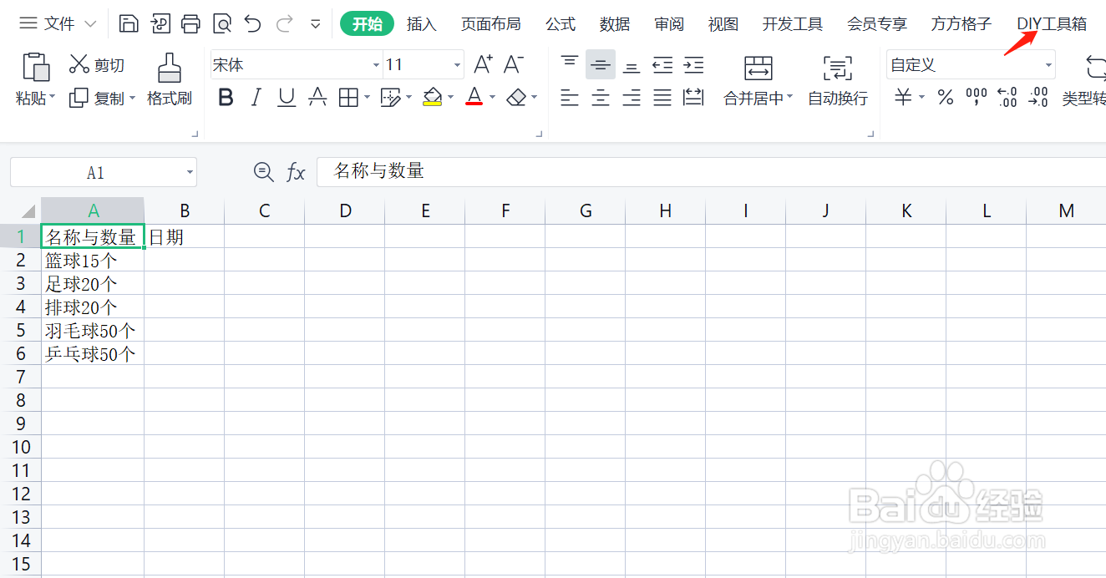This screenshot has height=578, width=1106.
Task: Click the Cut (剪切) scissors button
Action: (97, 64)
